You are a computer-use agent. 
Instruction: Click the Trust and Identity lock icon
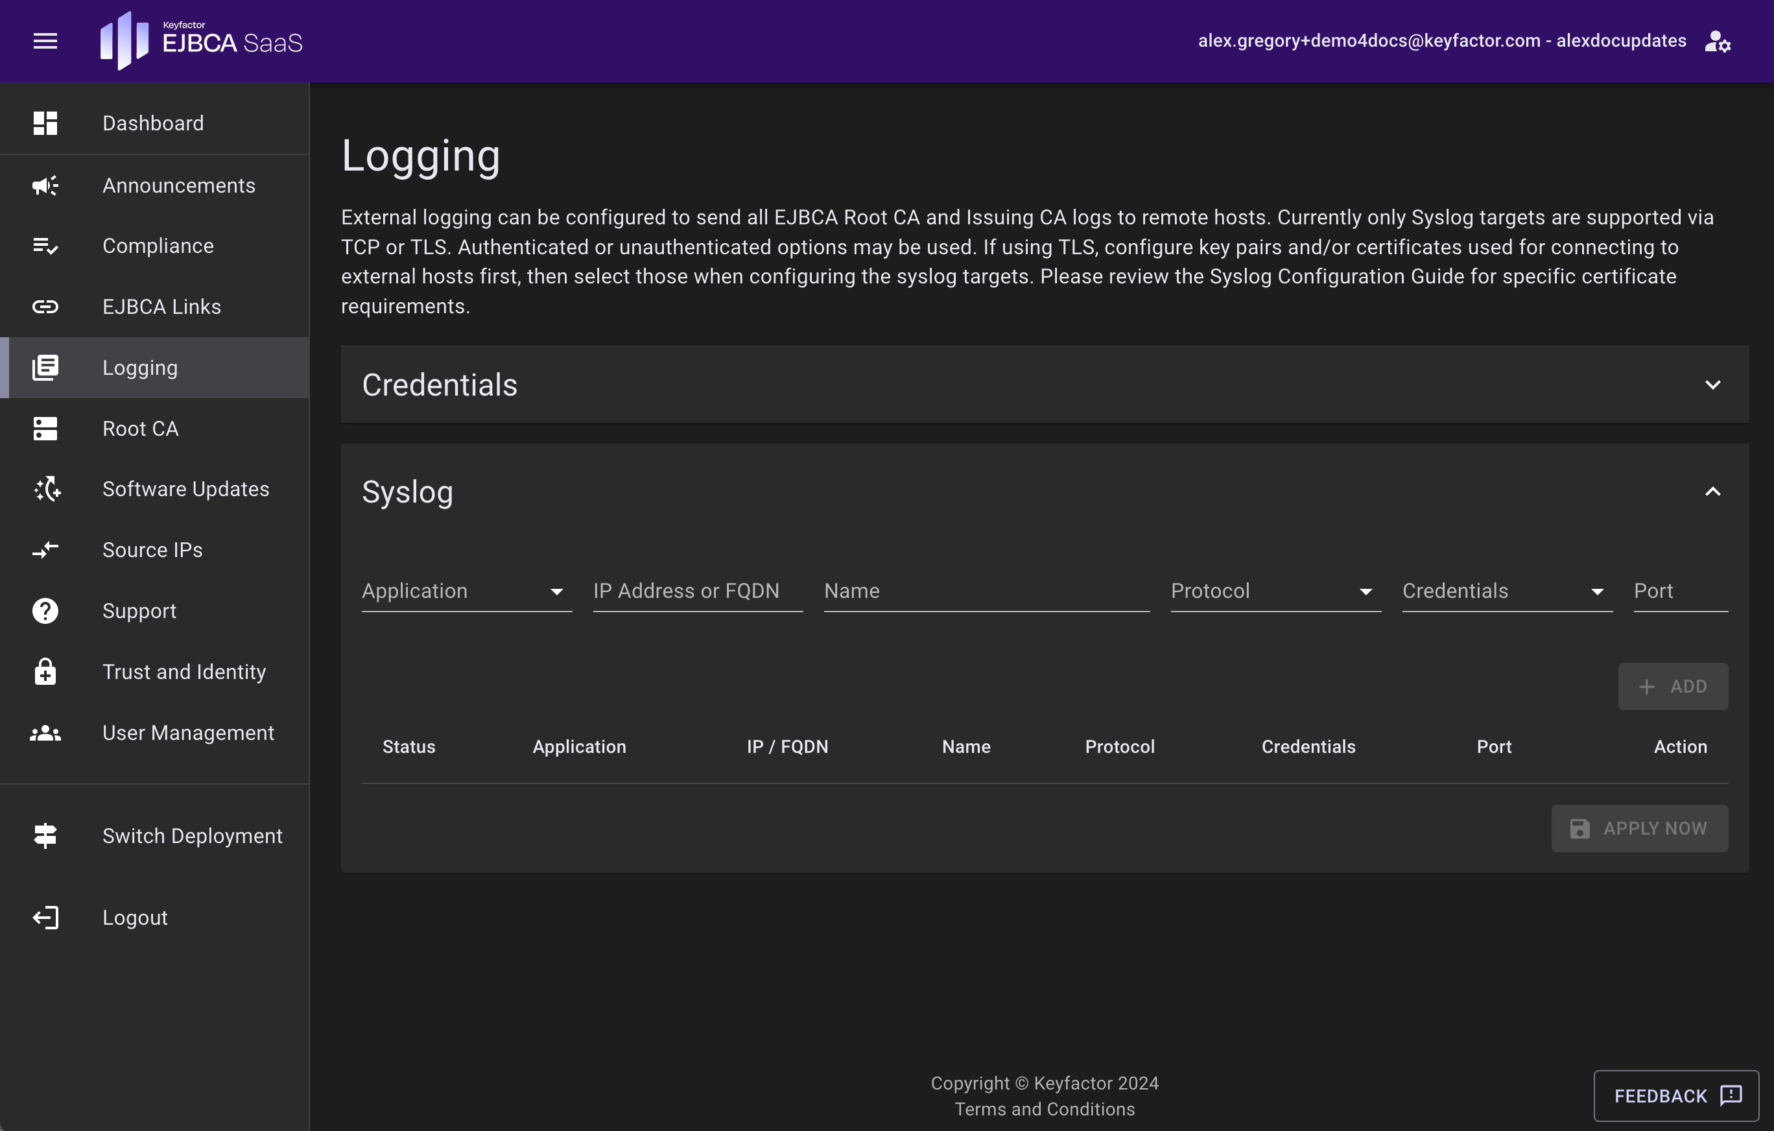pos(45,672)
